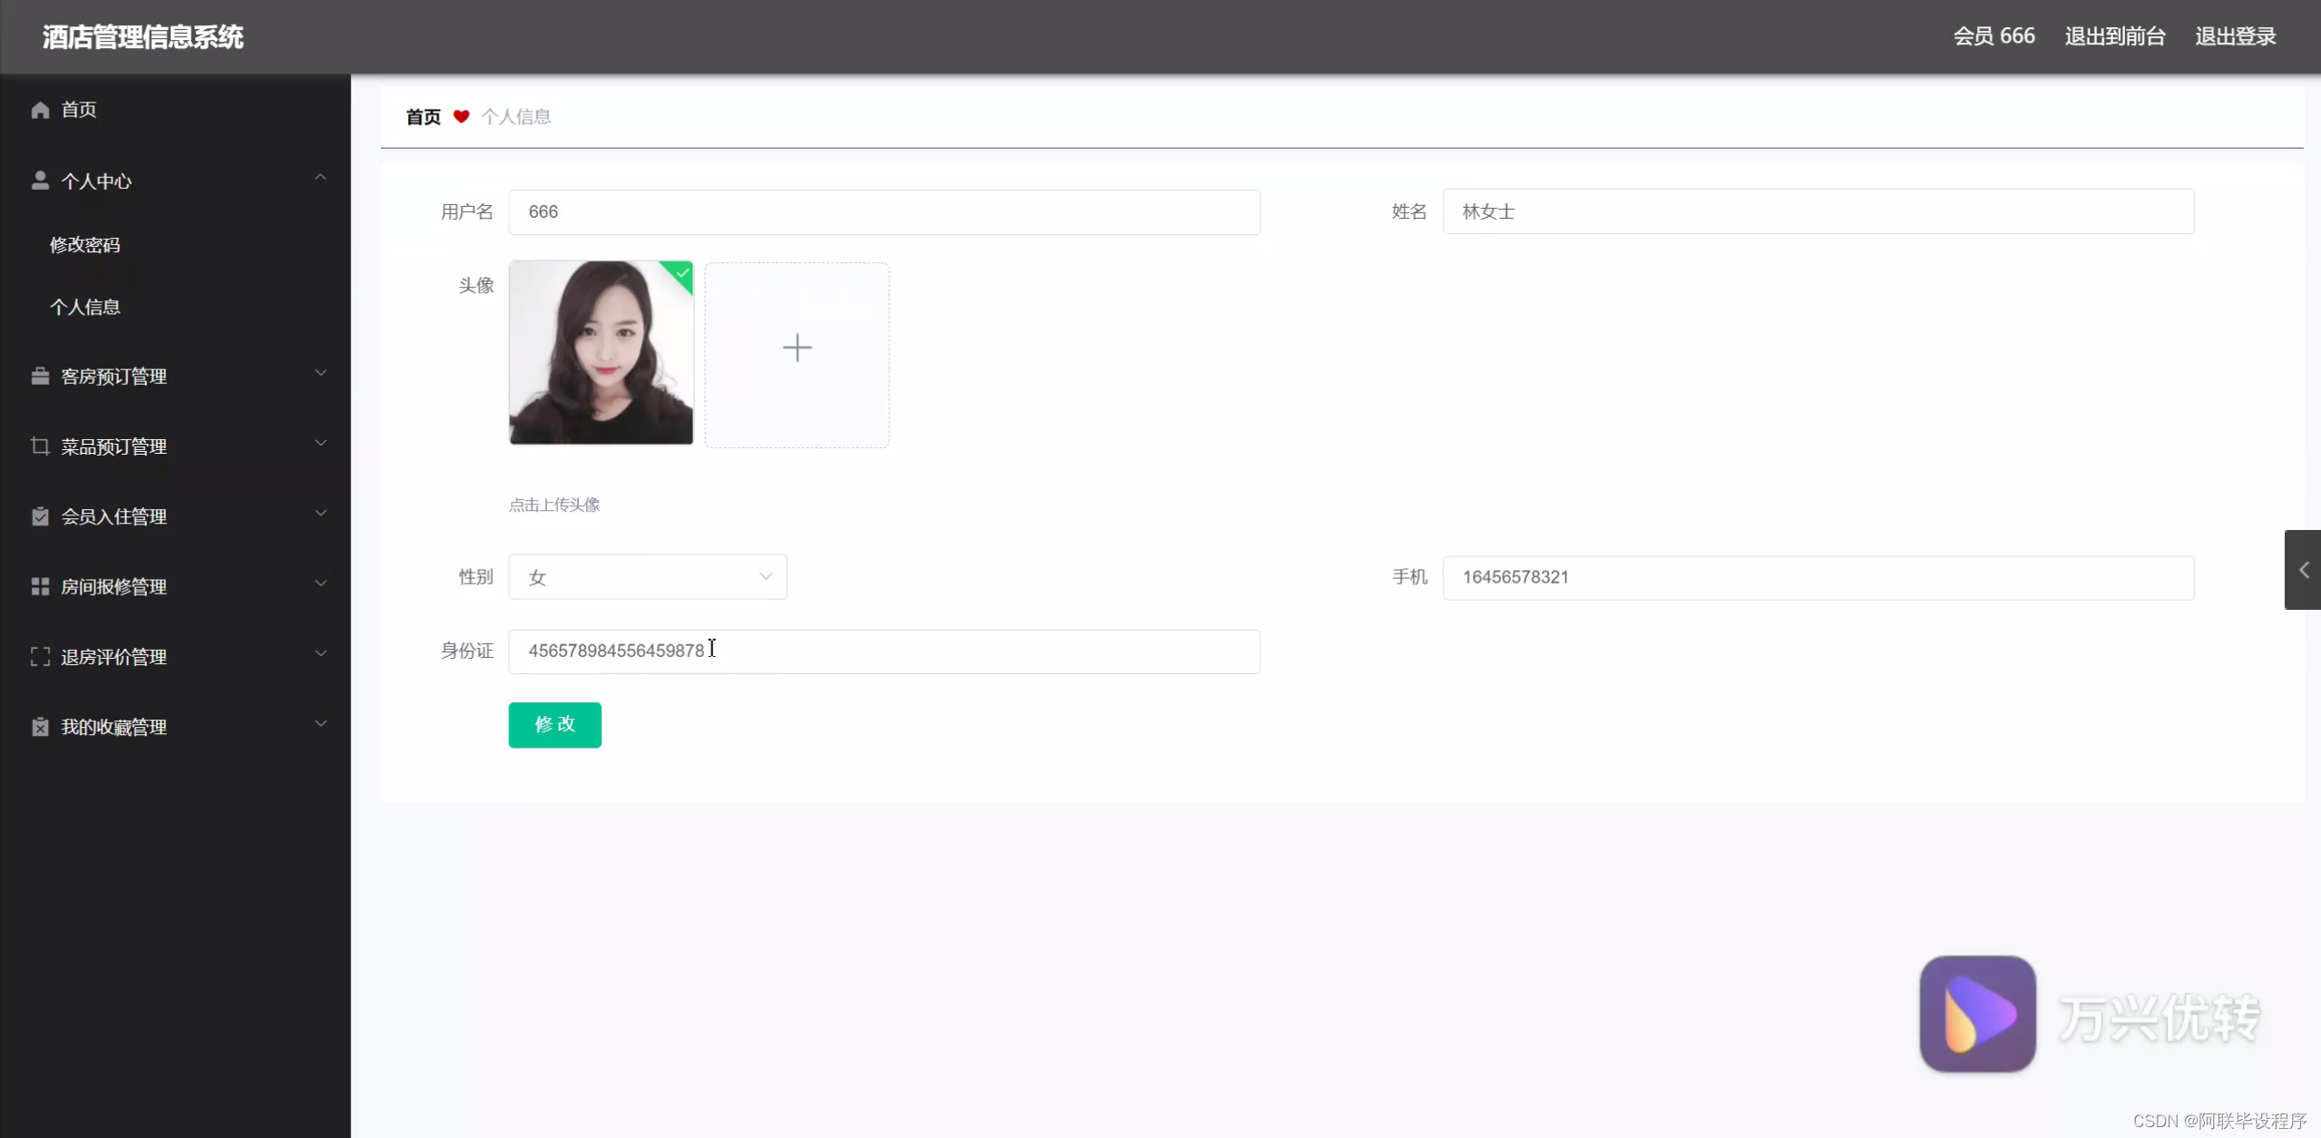Click 退出到前台 link in header

(x=2114, y=36)
